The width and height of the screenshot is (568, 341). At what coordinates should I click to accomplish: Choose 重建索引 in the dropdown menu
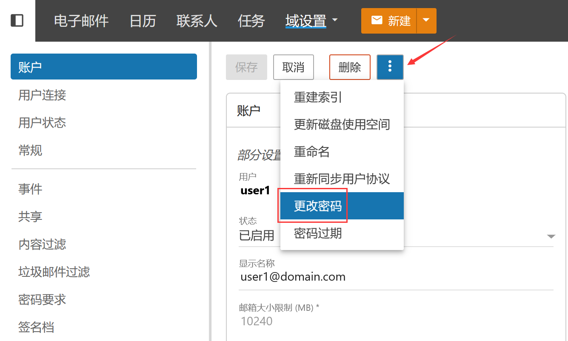(318, 97)
